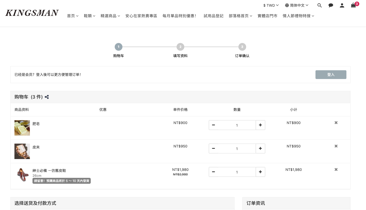Expand the TWD currency dropdown

271,5
